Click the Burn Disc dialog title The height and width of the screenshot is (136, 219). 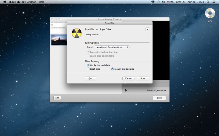110,23
